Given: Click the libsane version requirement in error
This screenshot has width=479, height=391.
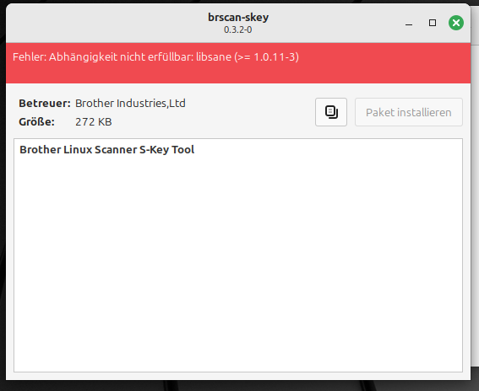Looking at the screenshot, I should 248,57.
